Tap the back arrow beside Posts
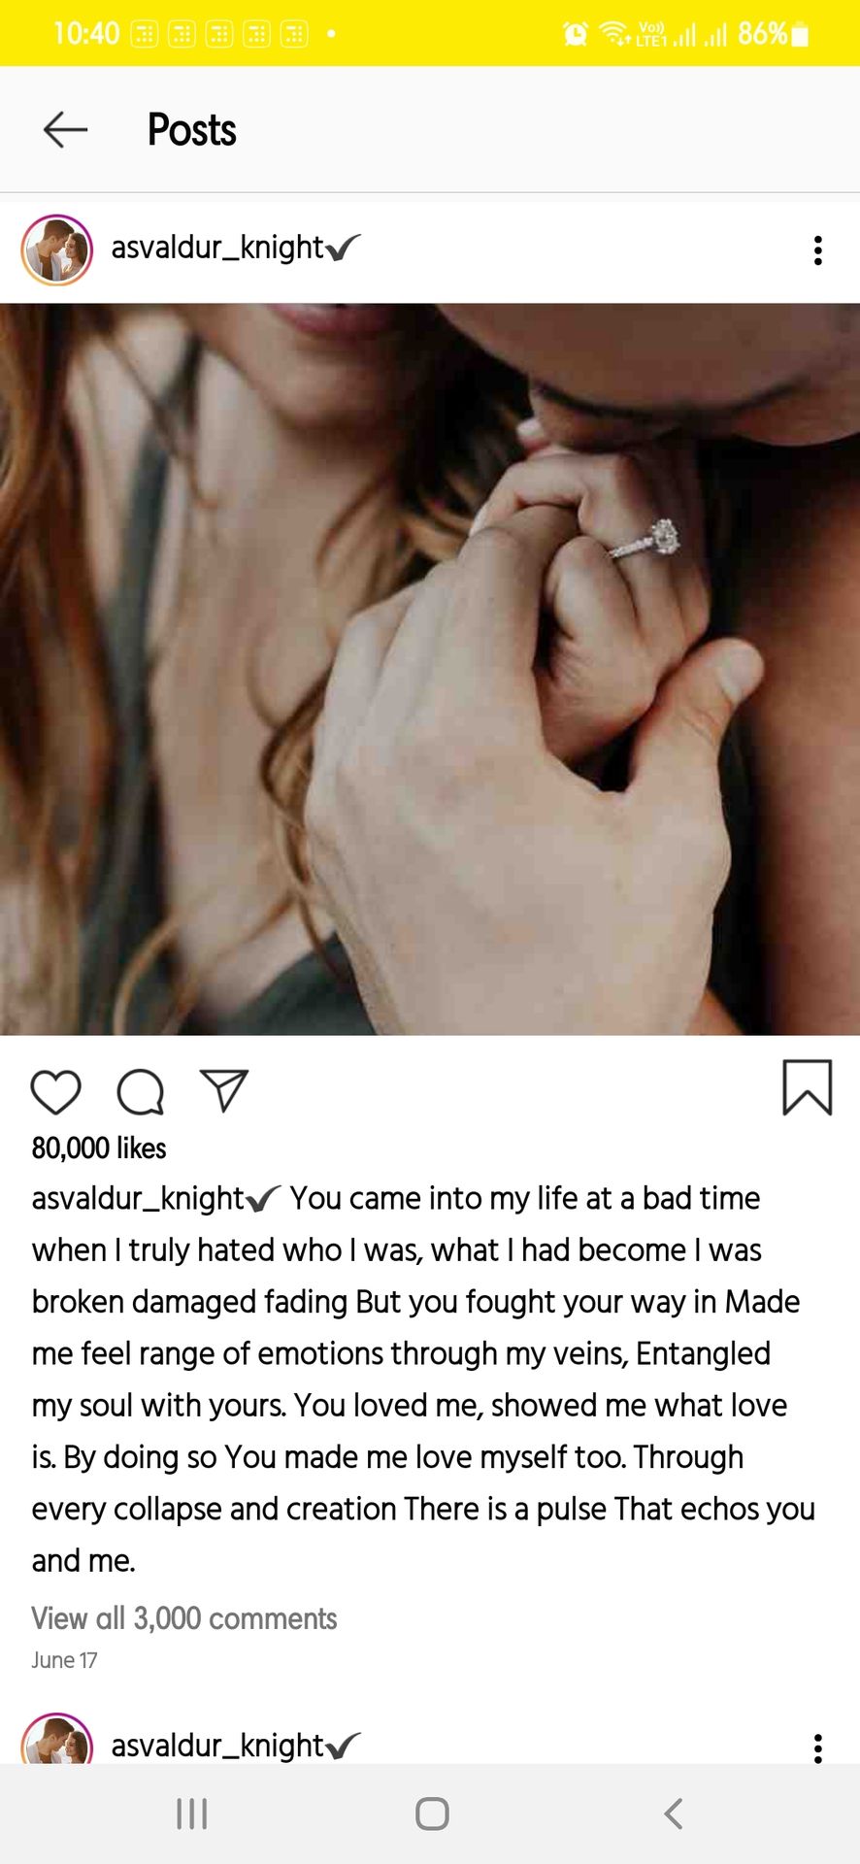Image resolution: width=860 pixels, height=1864 pixels. [x=66, y=129]
